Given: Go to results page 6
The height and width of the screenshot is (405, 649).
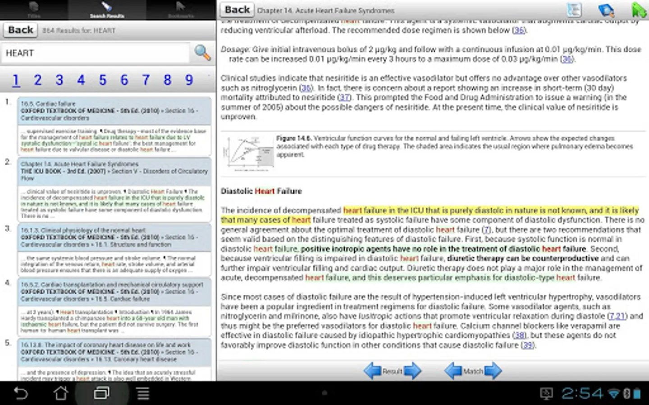Looking at the screenshot, I should point(124,80).
